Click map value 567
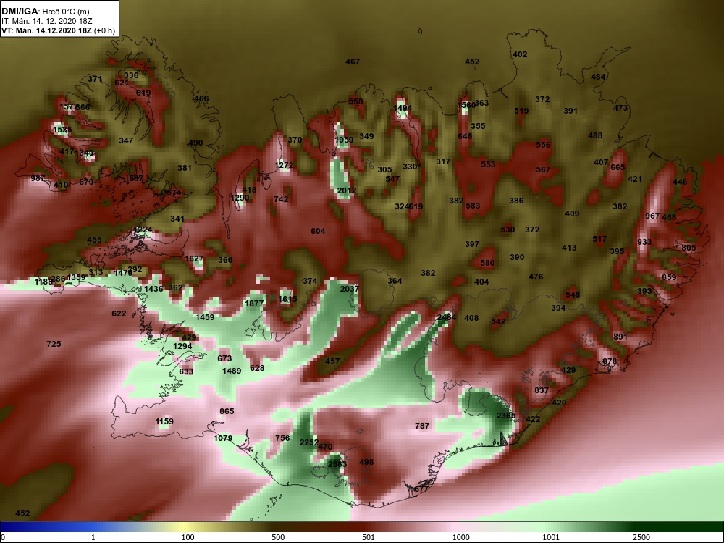Screen dimensions: 724x543 point(543,170)
